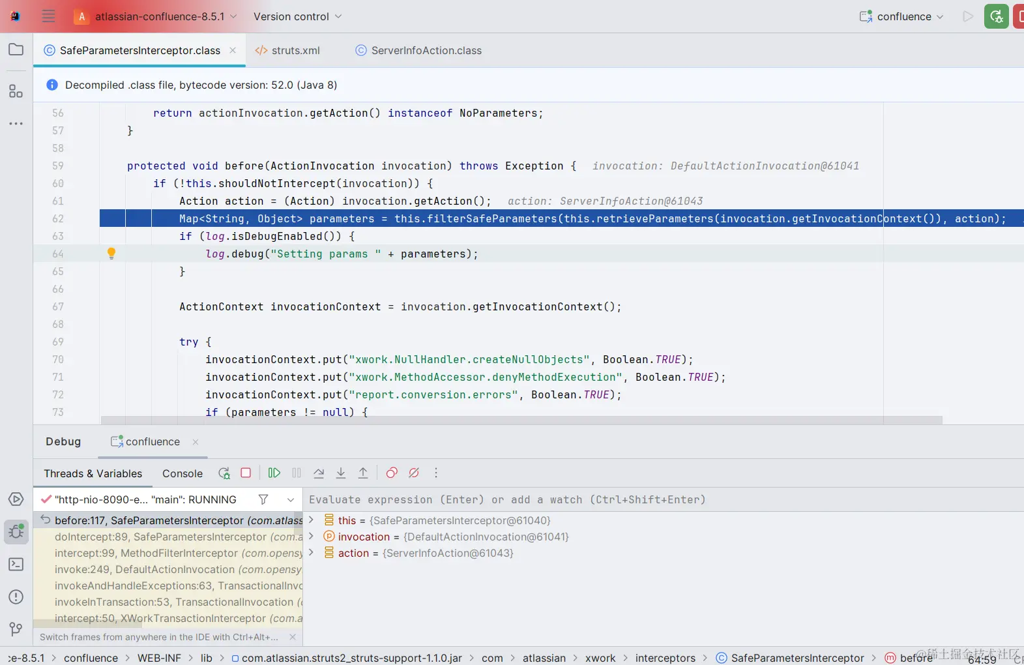Show more tool windows ellipsis
Screen dimensions: 1024x665
tap(16, 123)
